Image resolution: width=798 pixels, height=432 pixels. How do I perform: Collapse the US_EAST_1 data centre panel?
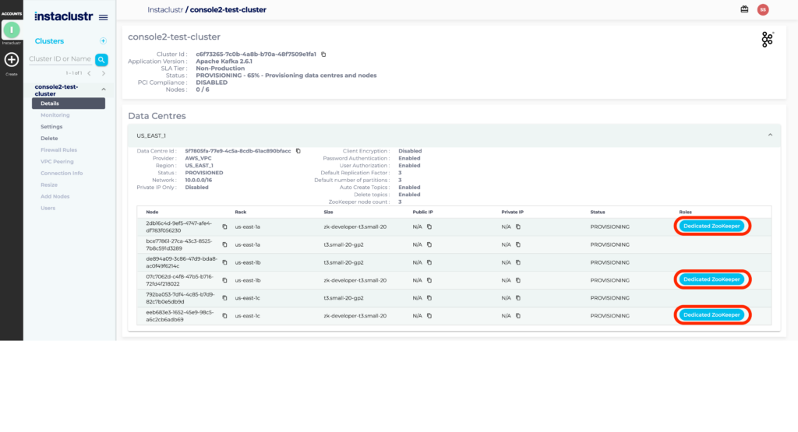tap(770, 135)
